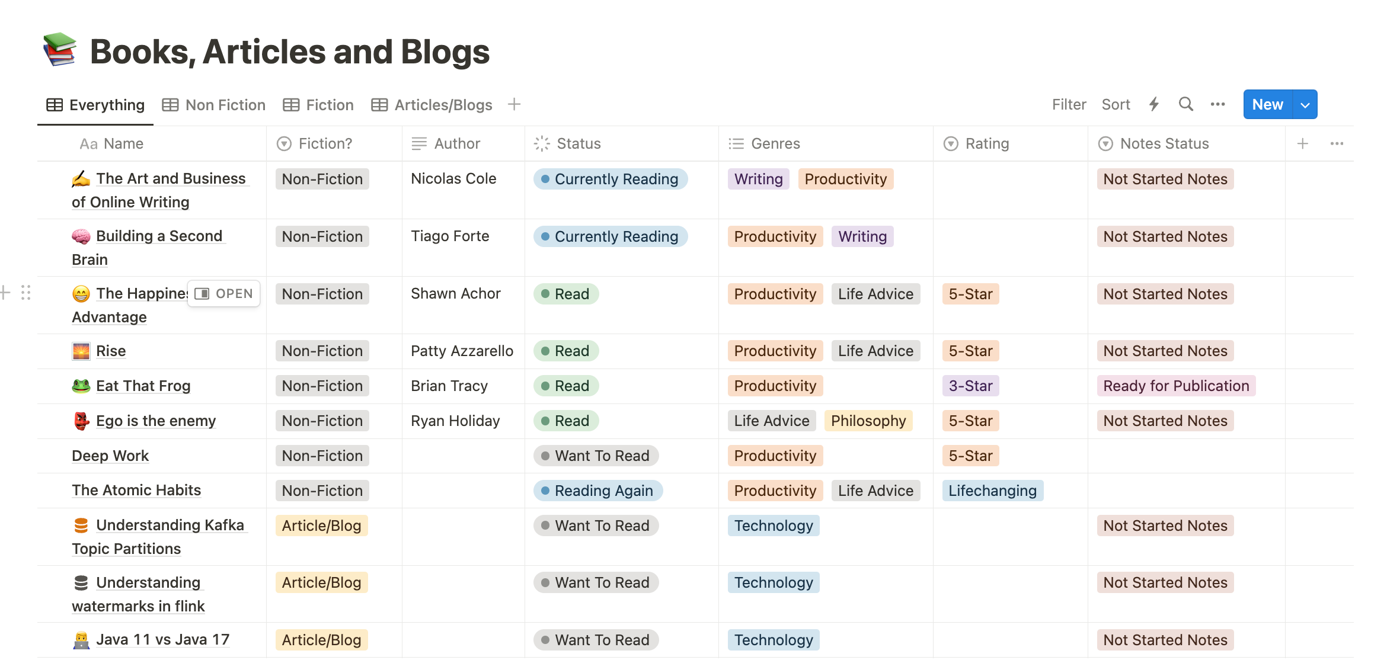Open the Notes Status column header menu
Screen dimensions: 1387x660
(1164, 143)
